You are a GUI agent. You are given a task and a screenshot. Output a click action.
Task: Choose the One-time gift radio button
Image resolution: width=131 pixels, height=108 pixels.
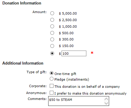click(x=51, y=73)
